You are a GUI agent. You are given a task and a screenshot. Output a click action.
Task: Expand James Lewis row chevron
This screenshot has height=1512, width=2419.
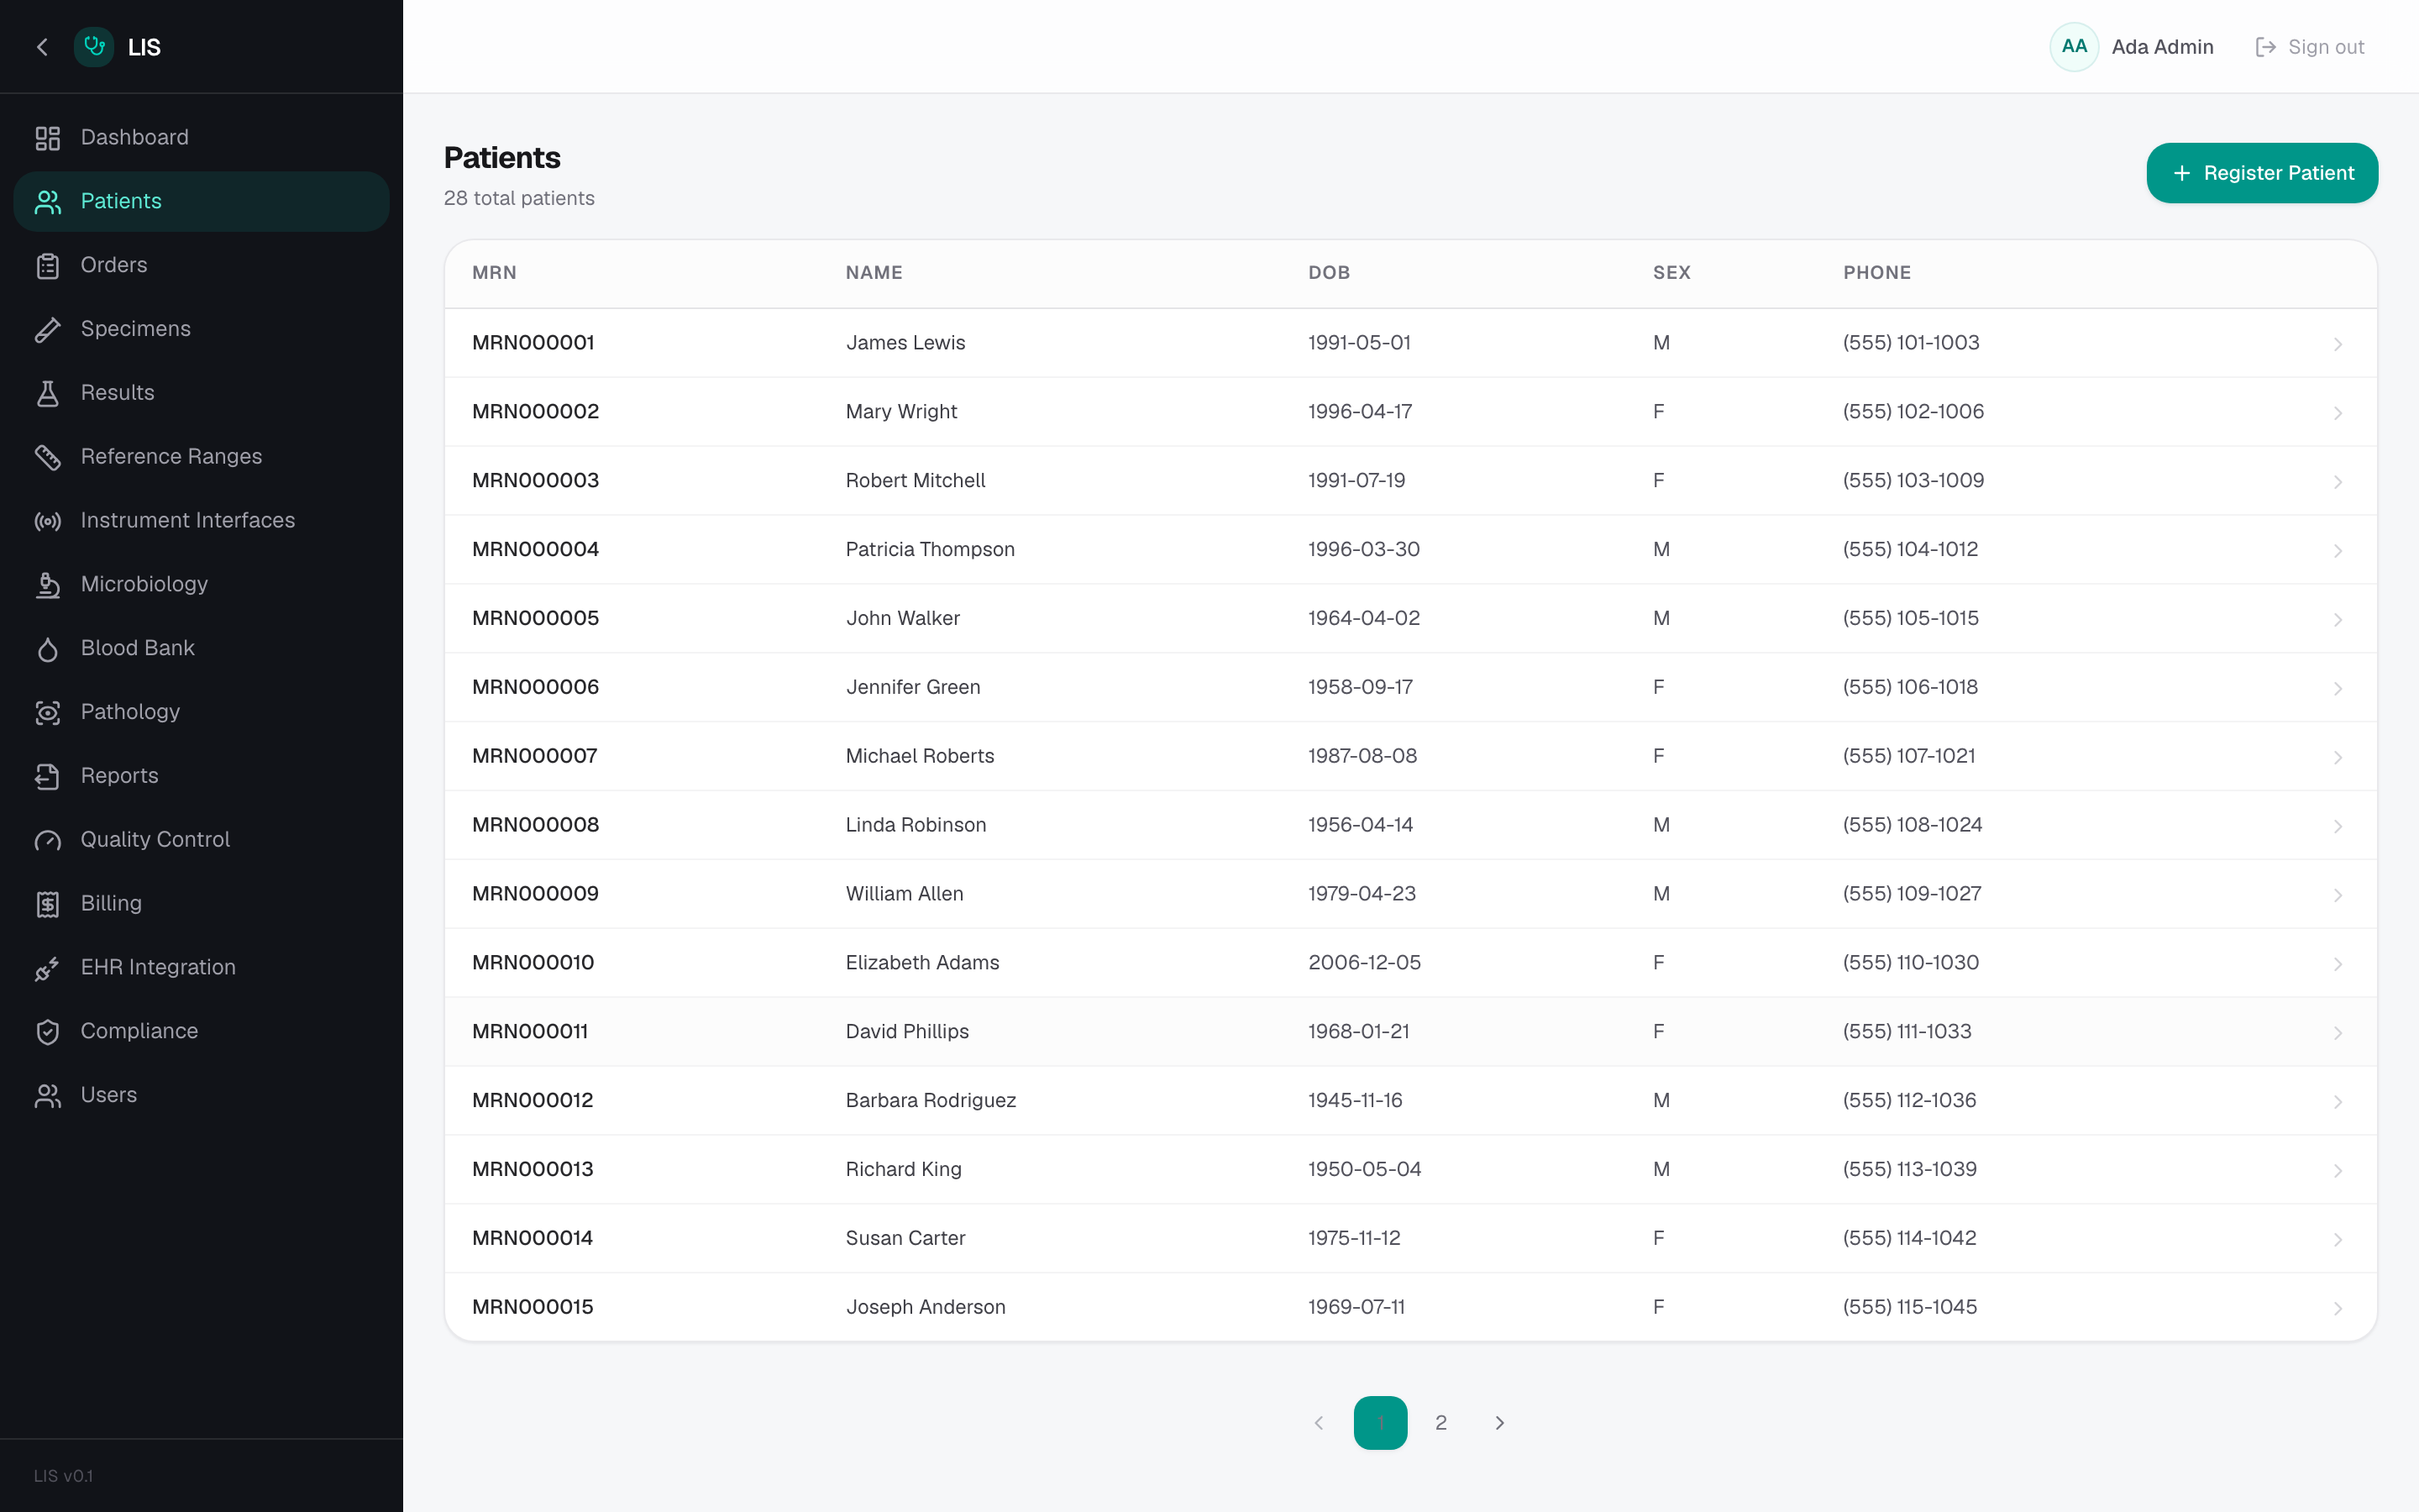pyautogui.click(x=2338, y=344)
